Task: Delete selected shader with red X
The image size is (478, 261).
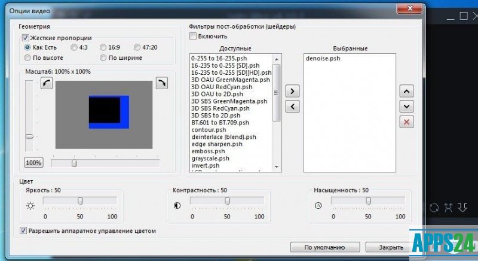Action: click(x=406, y=122)
